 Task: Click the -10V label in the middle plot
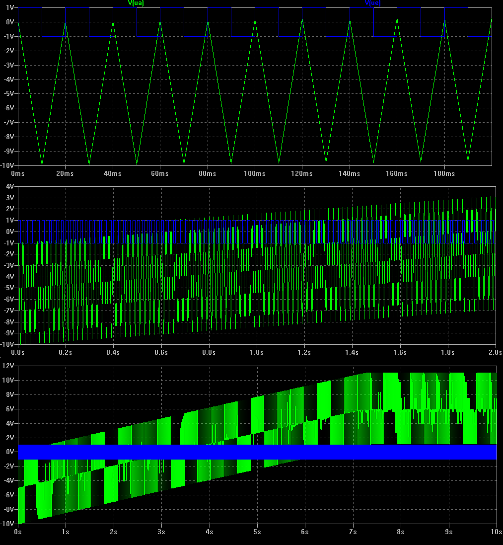[x=7, y=344]
